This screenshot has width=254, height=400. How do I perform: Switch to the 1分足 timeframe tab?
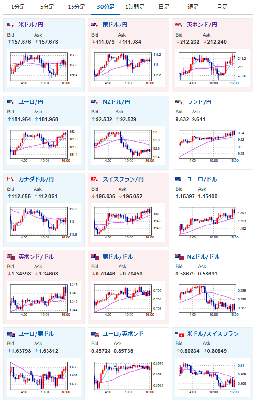18,7
